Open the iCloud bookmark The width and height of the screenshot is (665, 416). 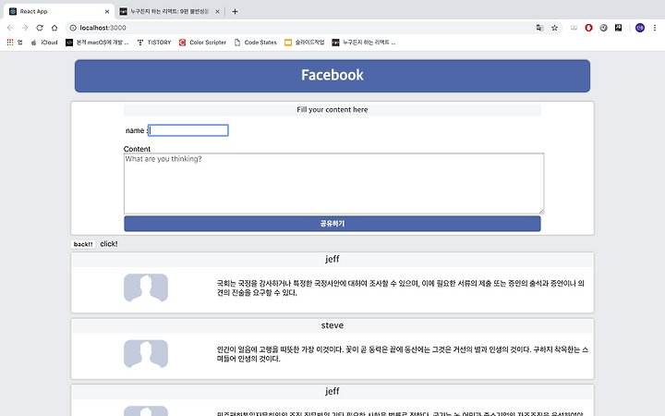tap(44, 43)
